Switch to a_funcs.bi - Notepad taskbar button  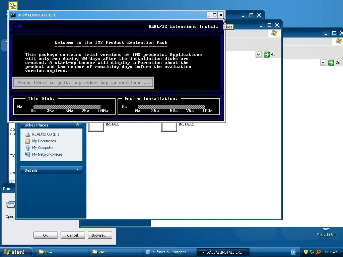click(169, 252)
